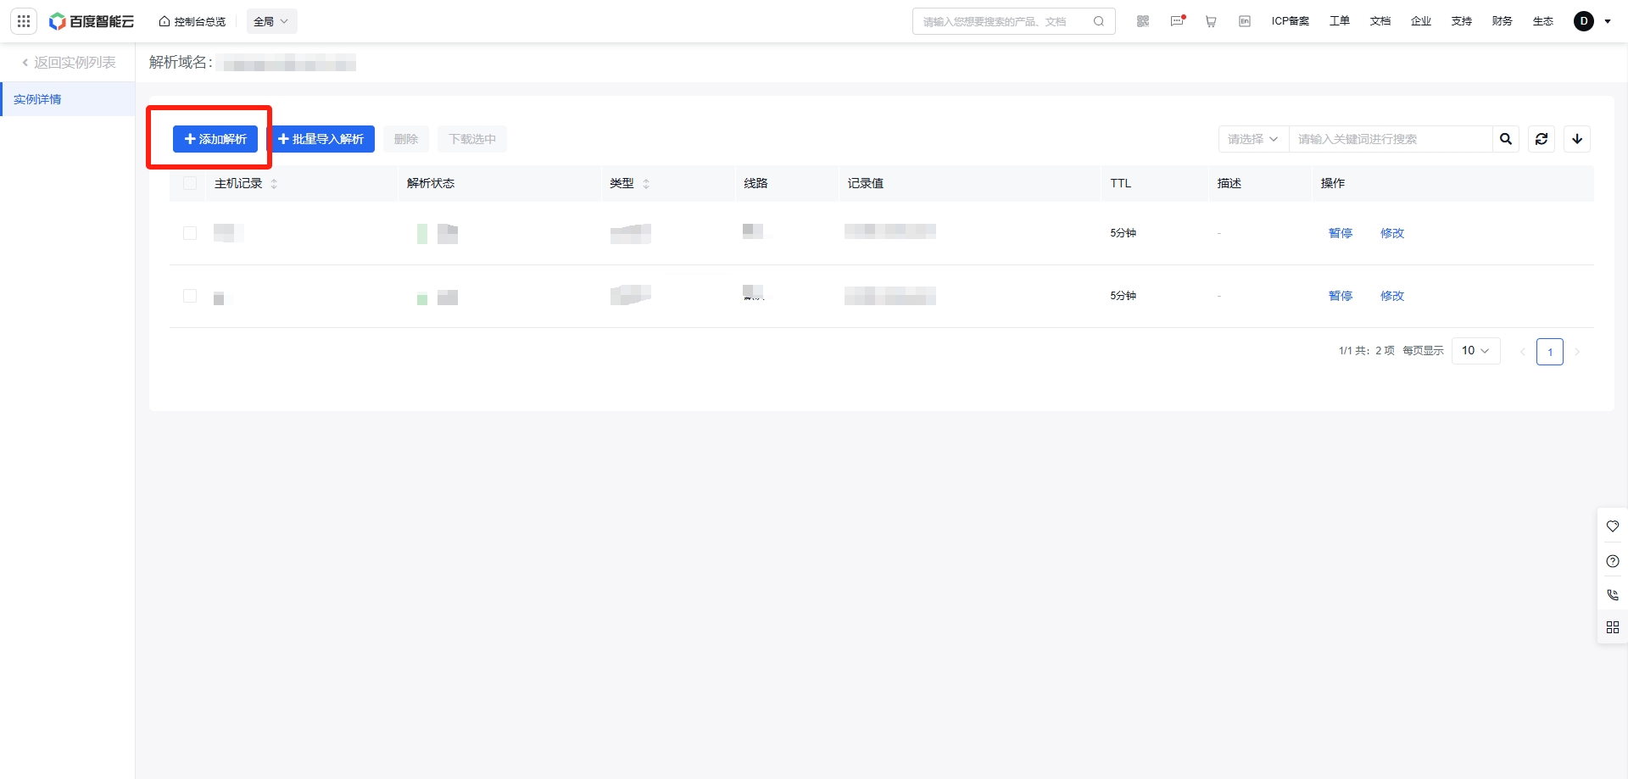The width and height of the screenshot is (1628, 779).
Task: Click the phone contact icon
Action: pos(1613,595)
